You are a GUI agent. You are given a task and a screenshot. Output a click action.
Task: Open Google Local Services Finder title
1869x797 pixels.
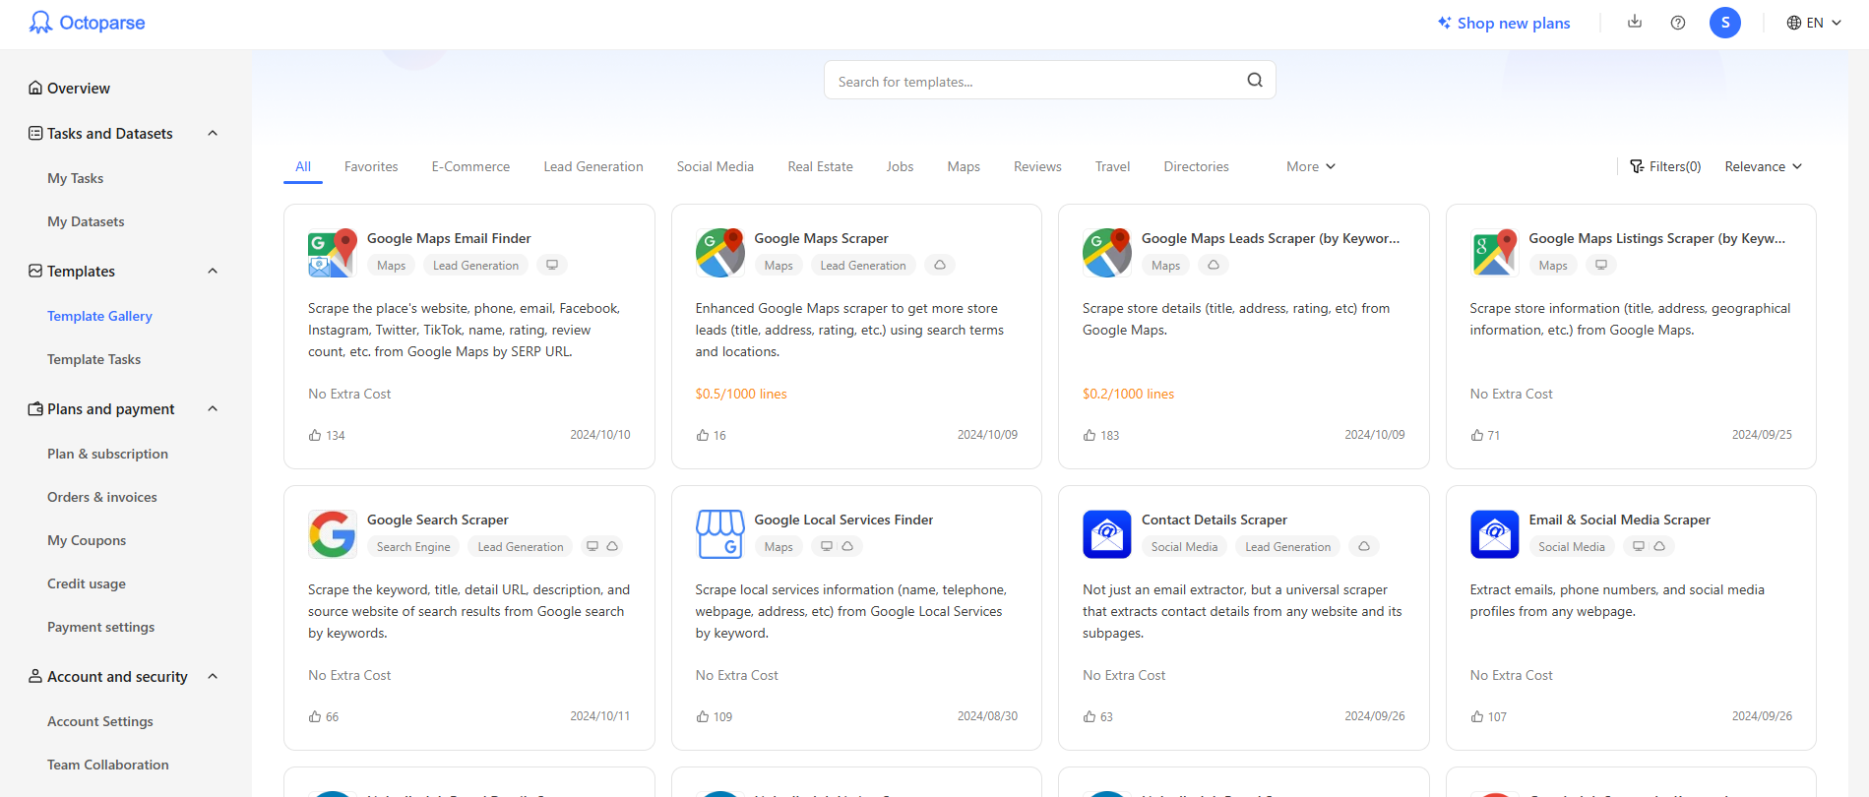[843, 520]
